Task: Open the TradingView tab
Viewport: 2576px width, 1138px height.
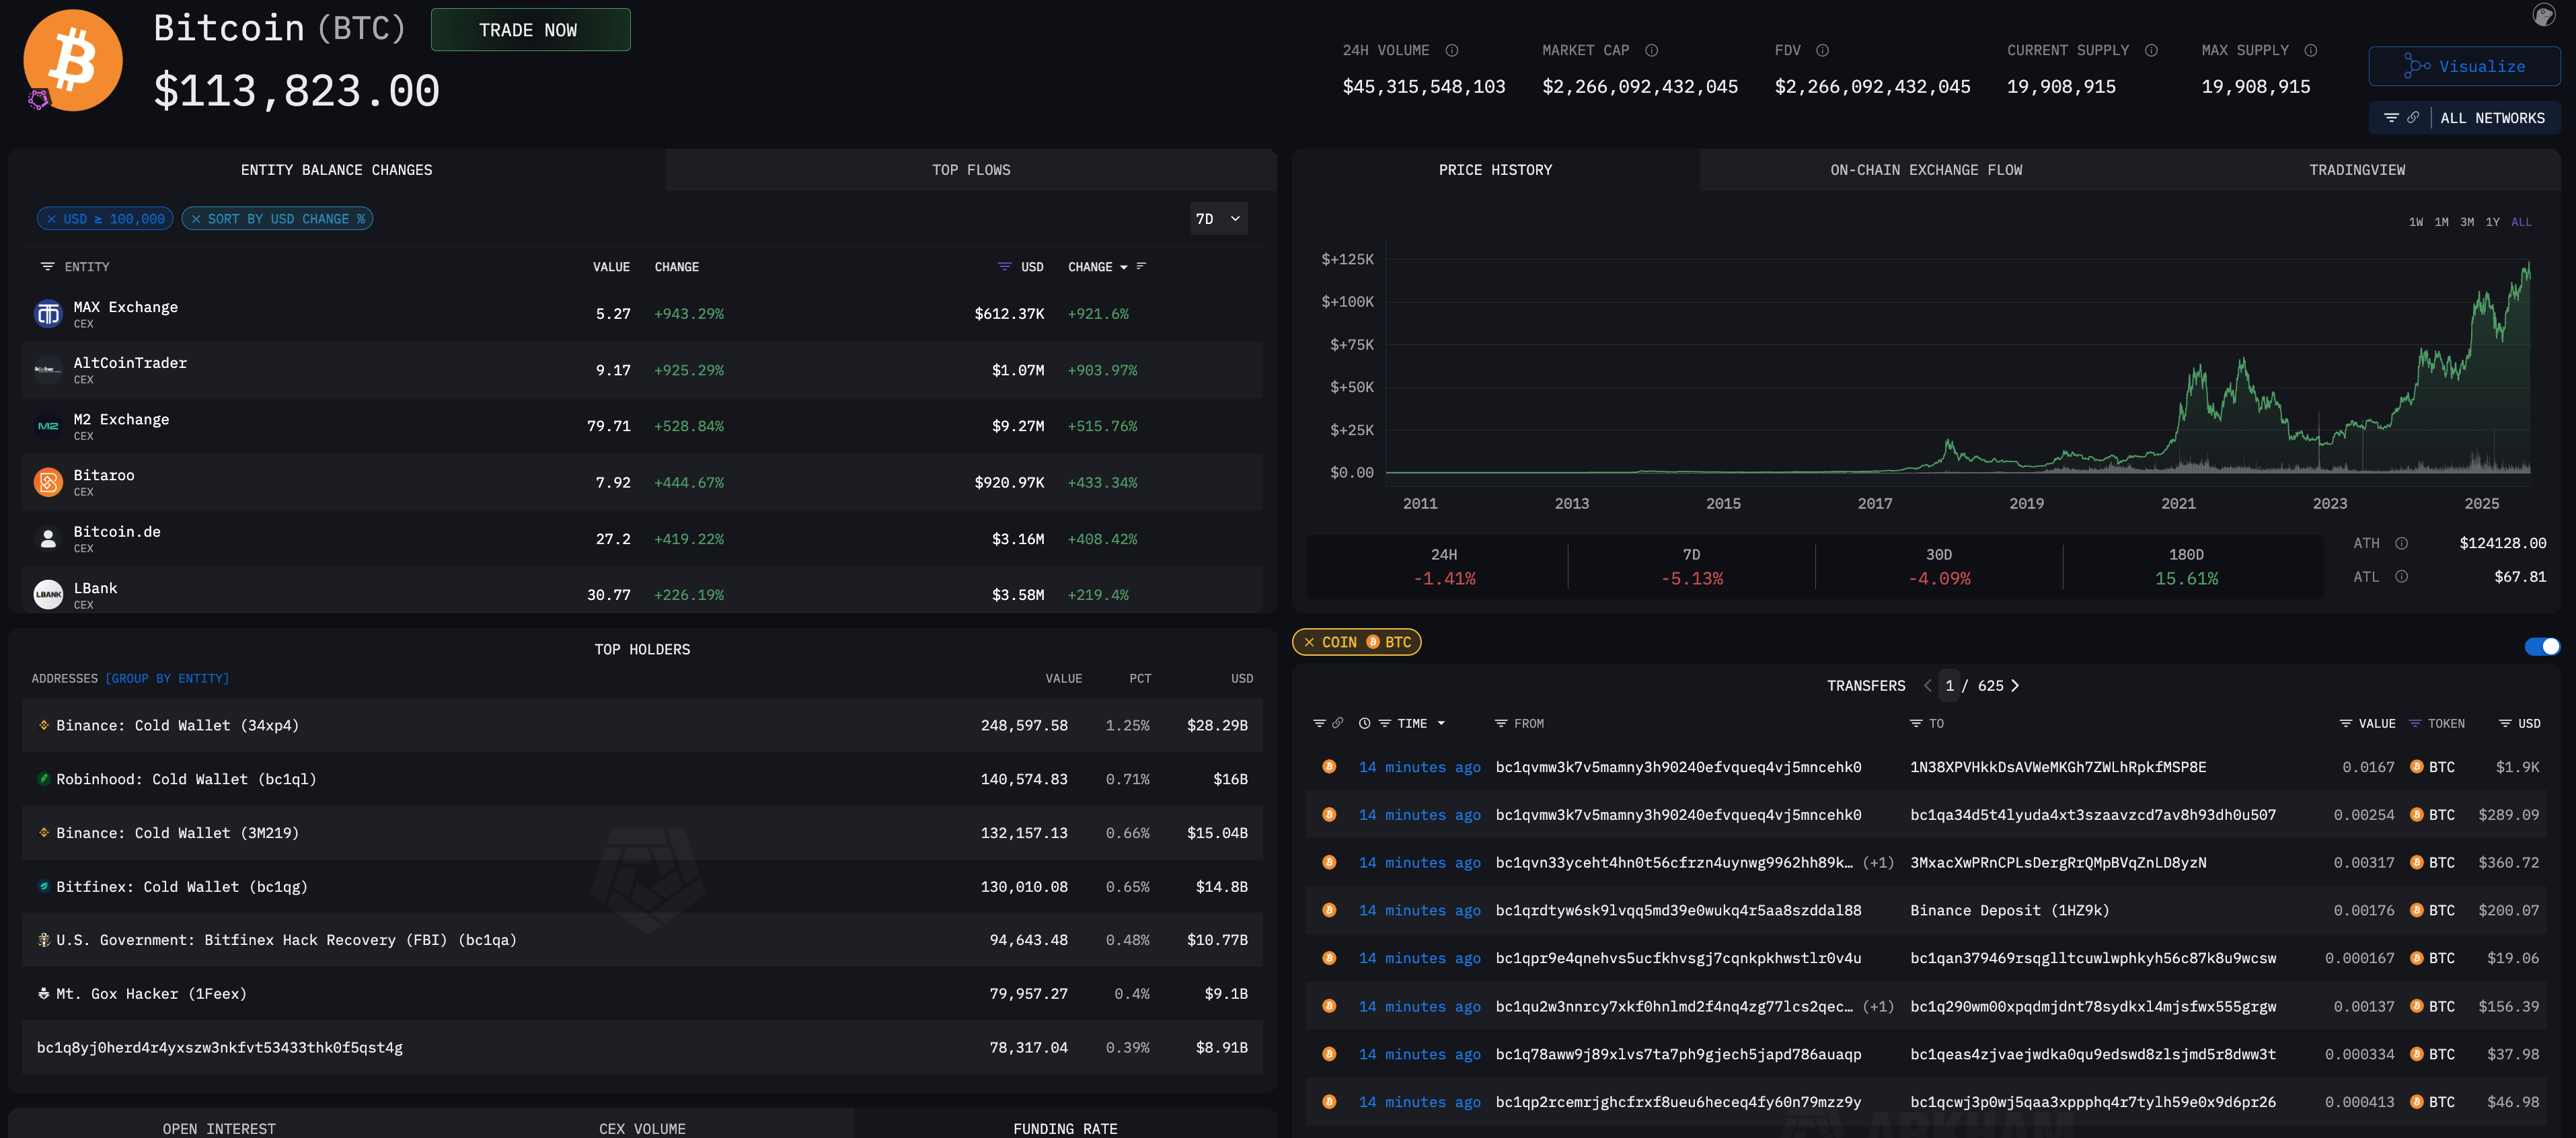Action: (2357, 170)
